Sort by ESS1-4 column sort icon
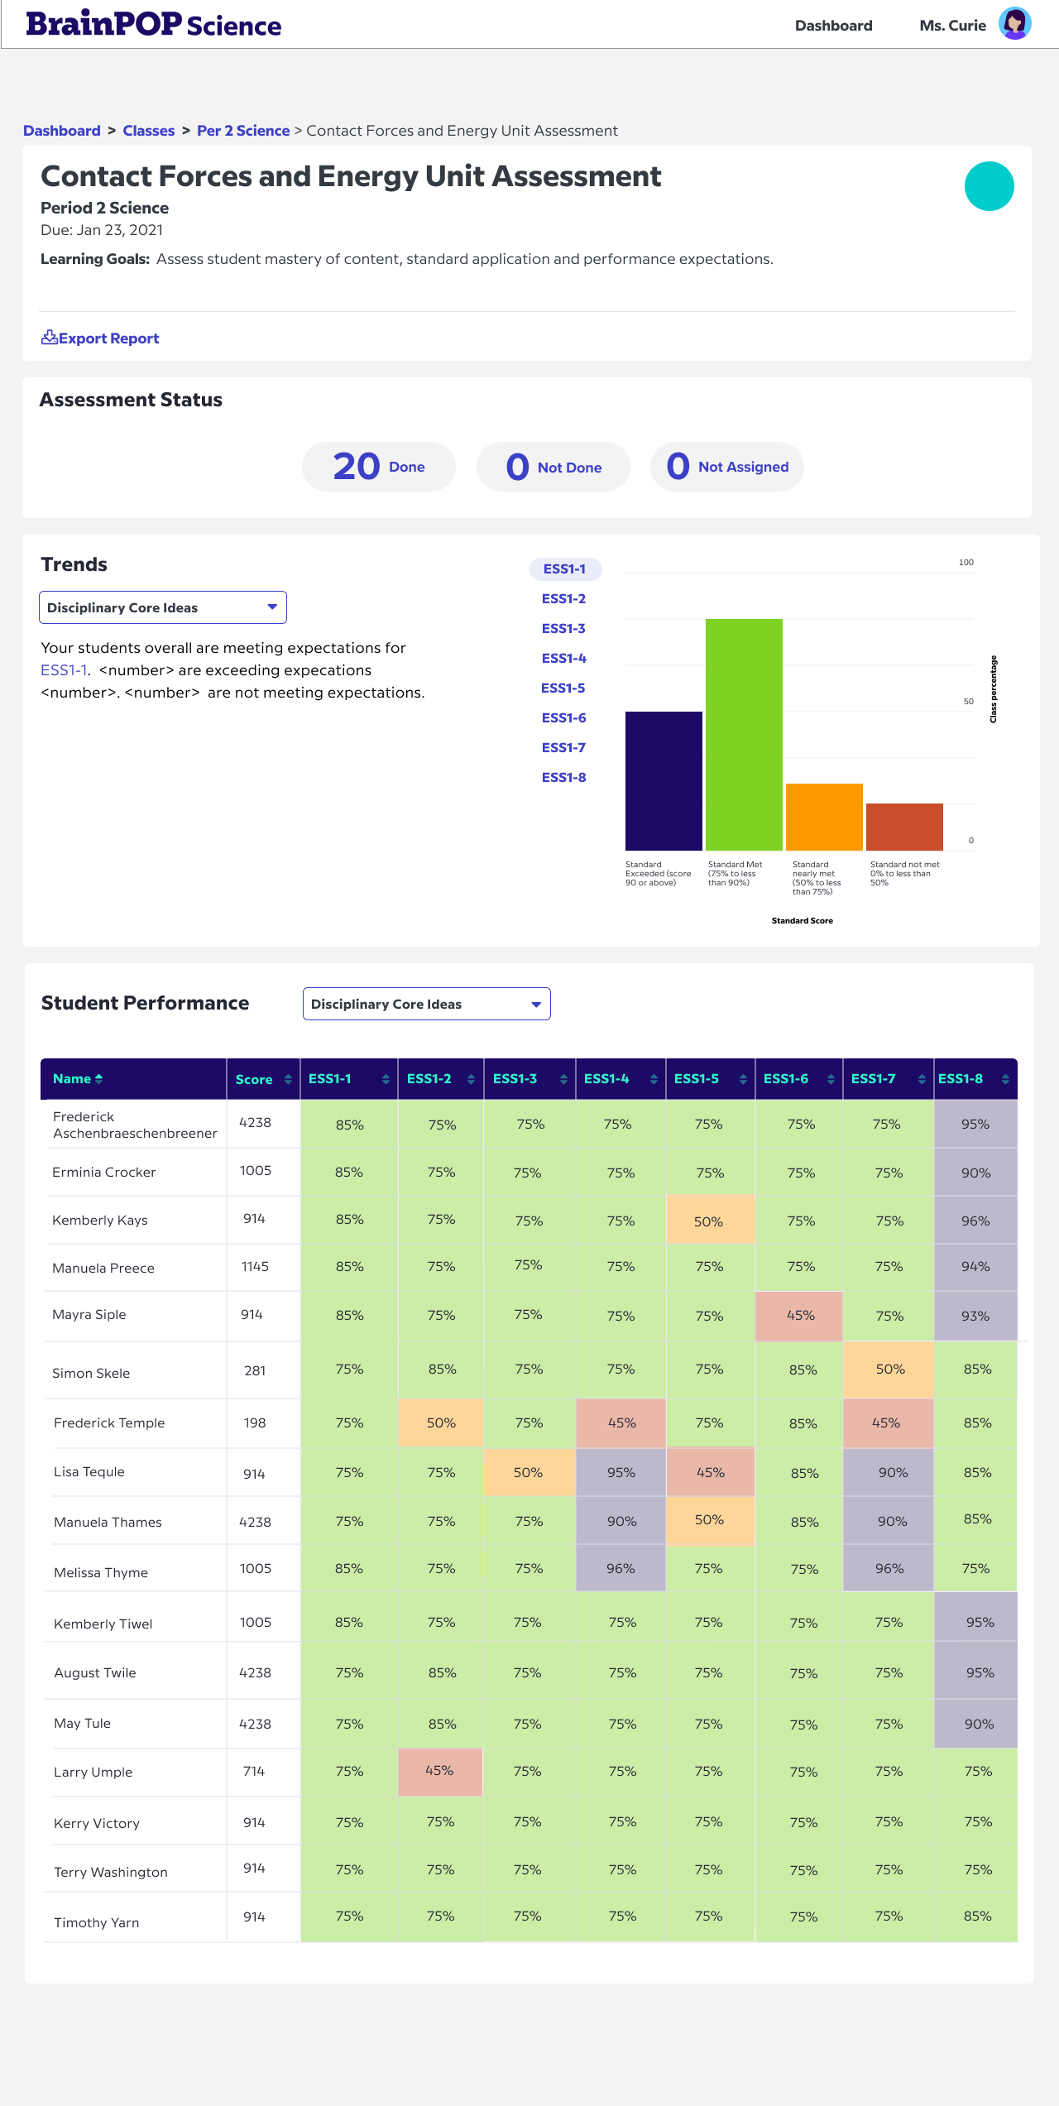 point(654,1079)
